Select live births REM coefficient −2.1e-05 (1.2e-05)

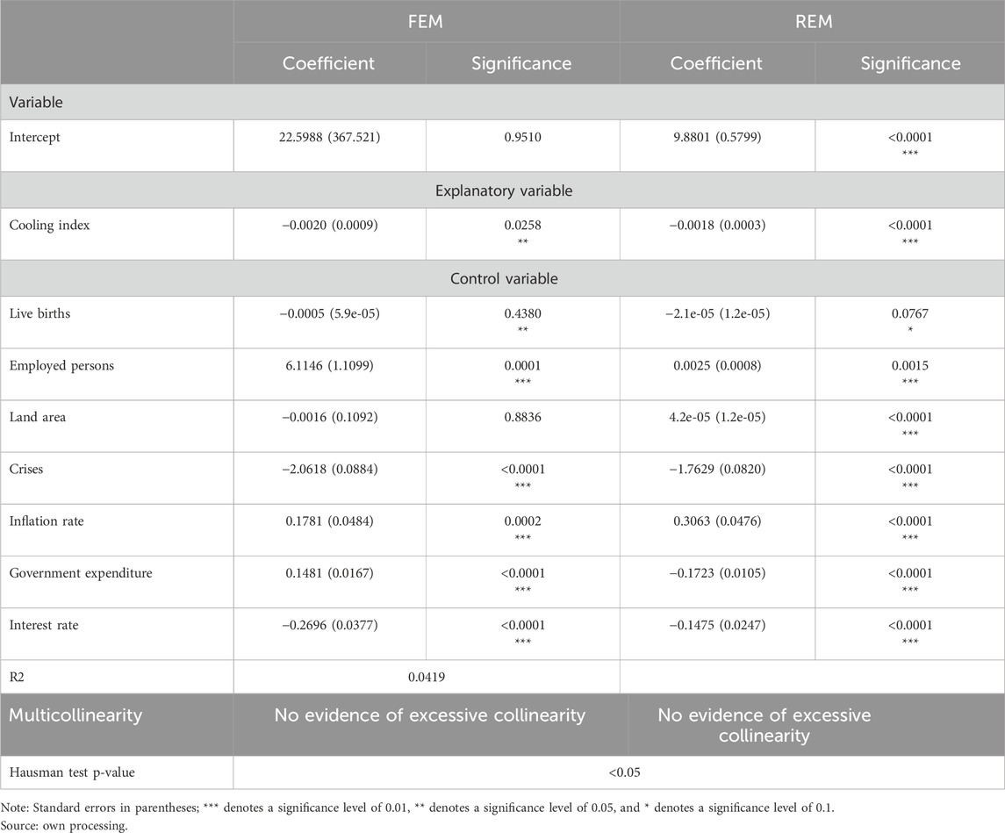point(717,313)
